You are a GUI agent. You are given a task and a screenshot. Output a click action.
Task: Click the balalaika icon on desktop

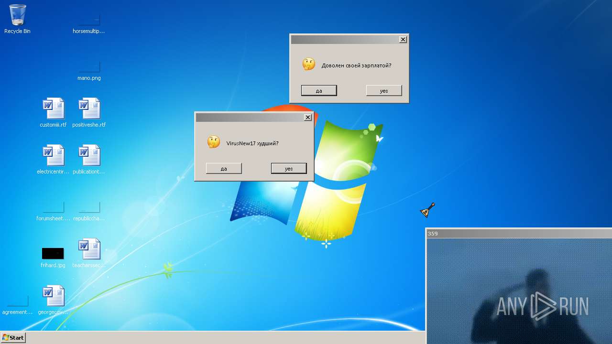tap(427, 210)
